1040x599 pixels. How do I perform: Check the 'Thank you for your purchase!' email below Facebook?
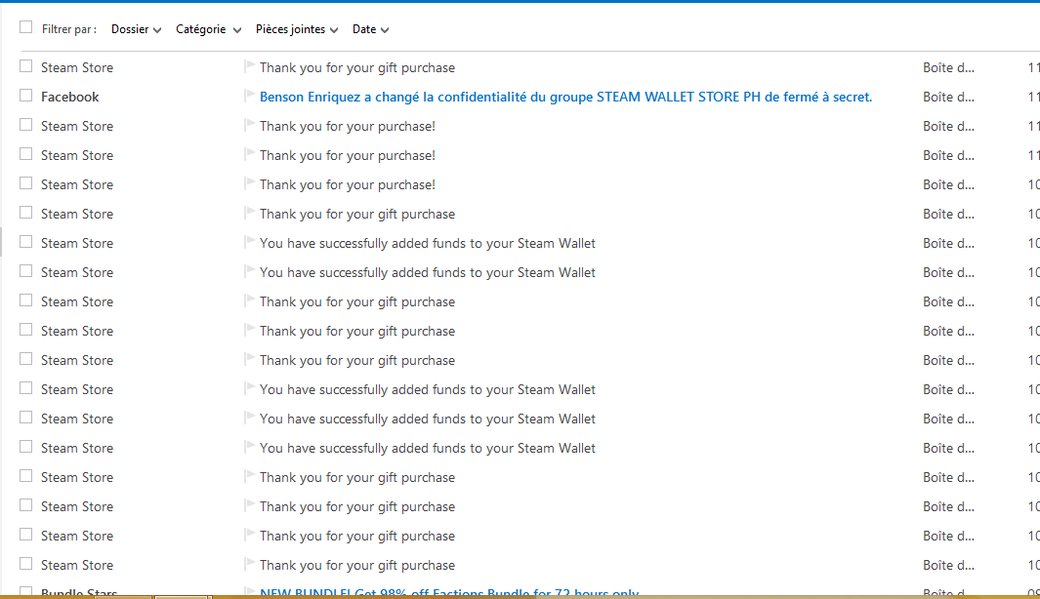(25, 125)
